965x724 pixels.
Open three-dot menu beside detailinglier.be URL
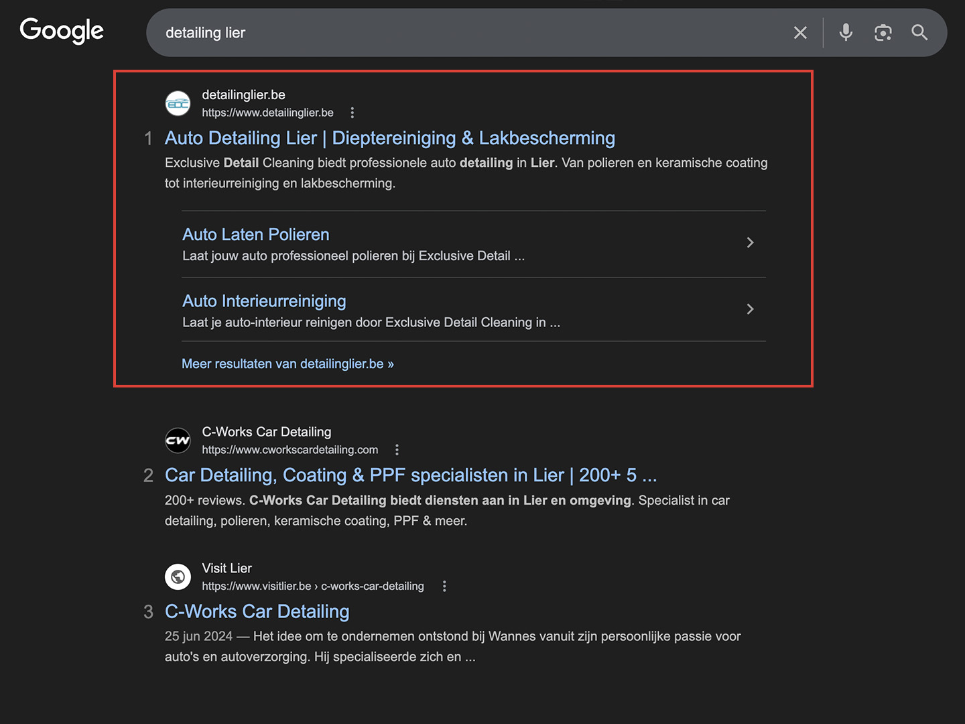(x=352, y=113)
